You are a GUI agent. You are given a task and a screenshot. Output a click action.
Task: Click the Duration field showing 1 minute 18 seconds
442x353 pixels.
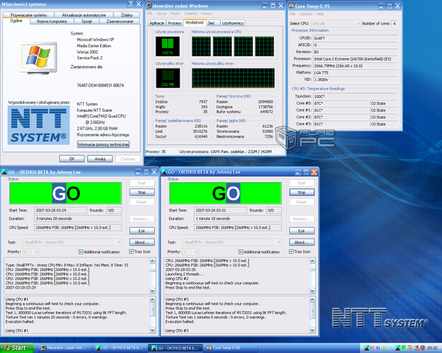tap(238, 219)
